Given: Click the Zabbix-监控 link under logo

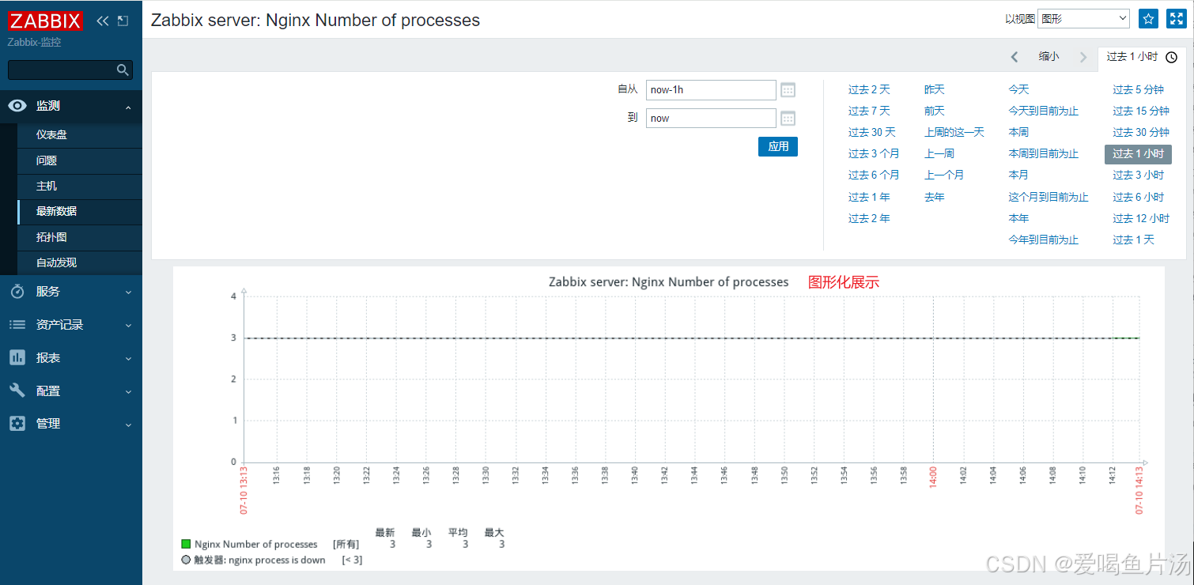Looking at the screenshot, I should coord(34,42).
